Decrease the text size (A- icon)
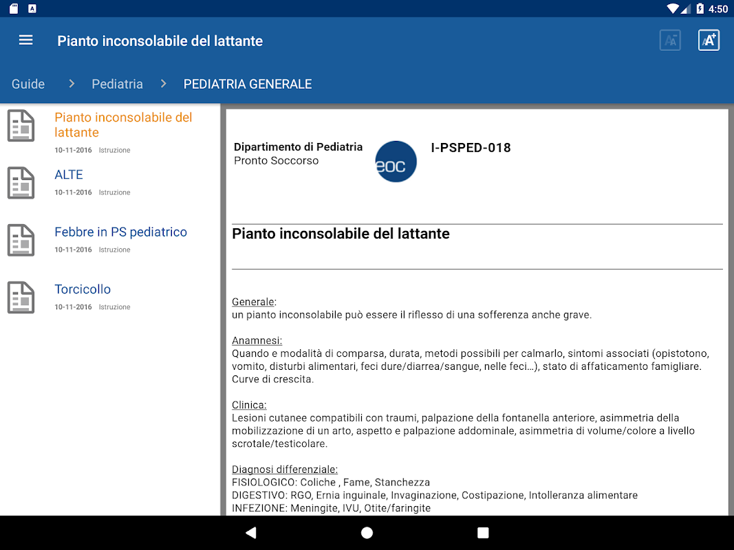The width and height of the screenshot is (734, 550). (670, 41)
